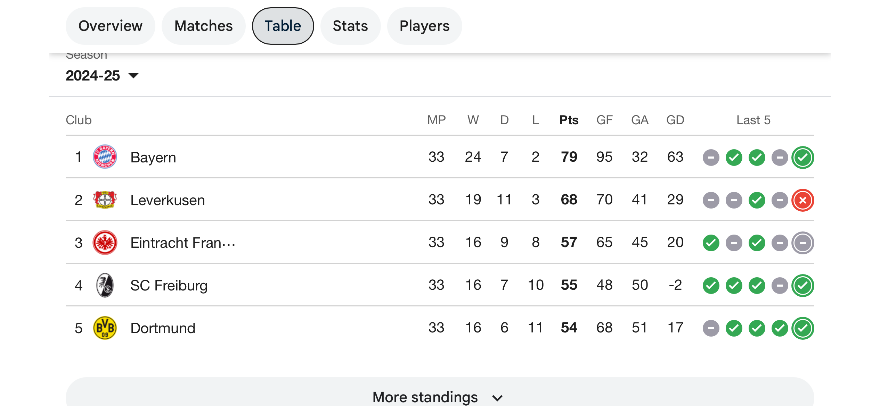Switch to the Overview tab
This screenshot has height=406, width=880.
coord(111,26)
